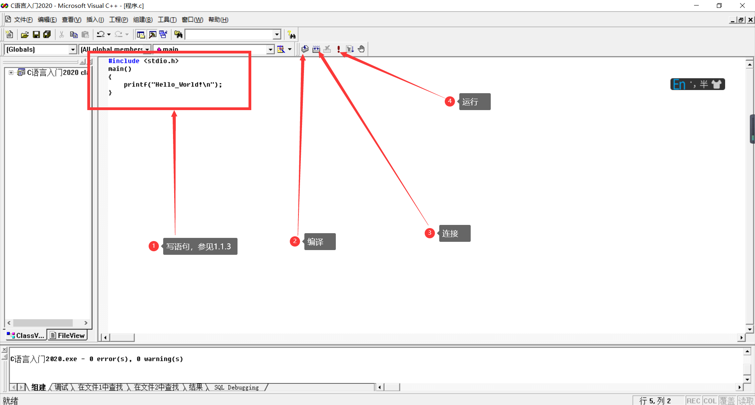Open the Window List icon
Image resolution: width=755 pixels, height=405 pixels.
tap(164, 35)
